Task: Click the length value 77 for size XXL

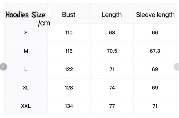Action: (112, 106)
